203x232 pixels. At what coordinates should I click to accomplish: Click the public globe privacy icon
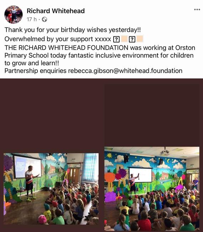coord(45,19)
